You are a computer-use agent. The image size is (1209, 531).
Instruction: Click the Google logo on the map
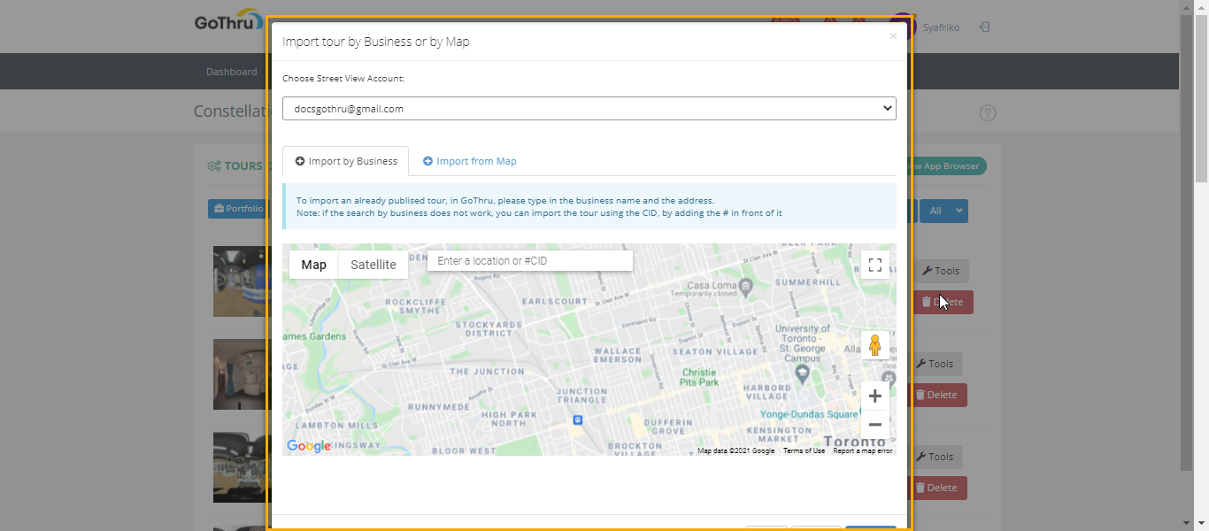click(x=309, y=446)
